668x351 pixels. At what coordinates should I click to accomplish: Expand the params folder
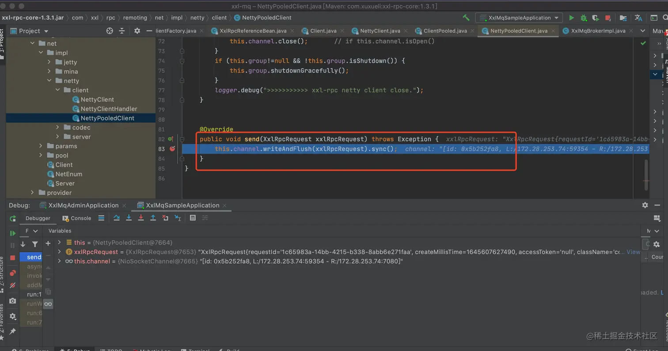41,146
